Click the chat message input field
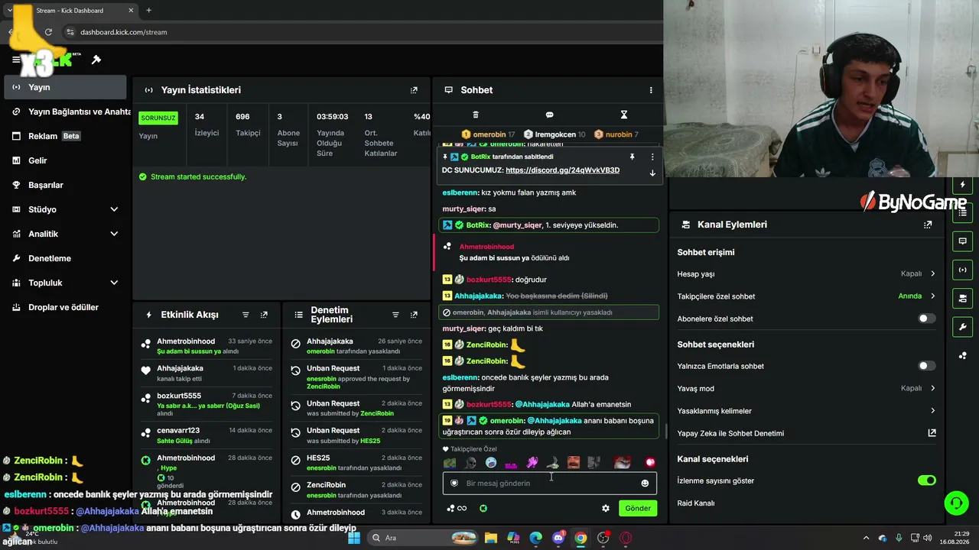Image resolution: width=979 pixels, height=550 pixels. click(549, 483)
